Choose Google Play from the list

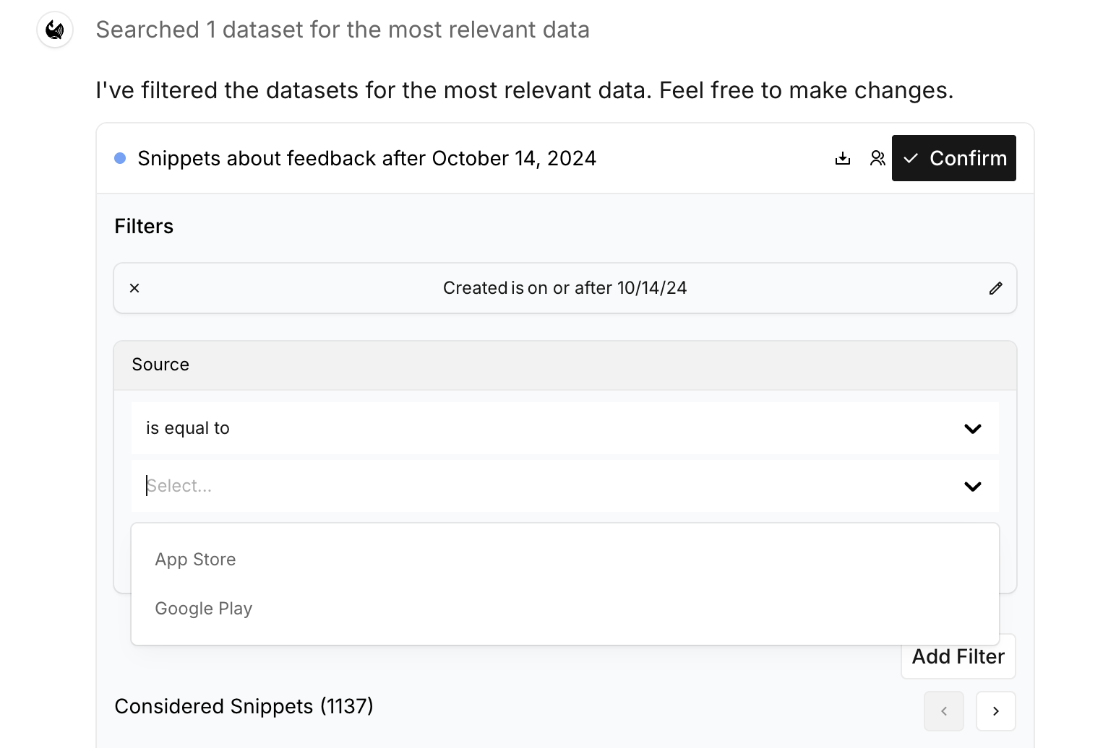(x=565, y=609)
